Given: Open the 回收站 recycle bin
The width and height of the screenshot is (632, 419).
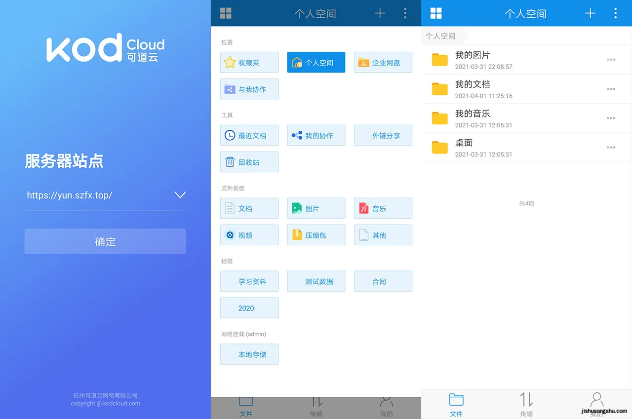Looking at the screenshot, I should click(x=249, y=162).
